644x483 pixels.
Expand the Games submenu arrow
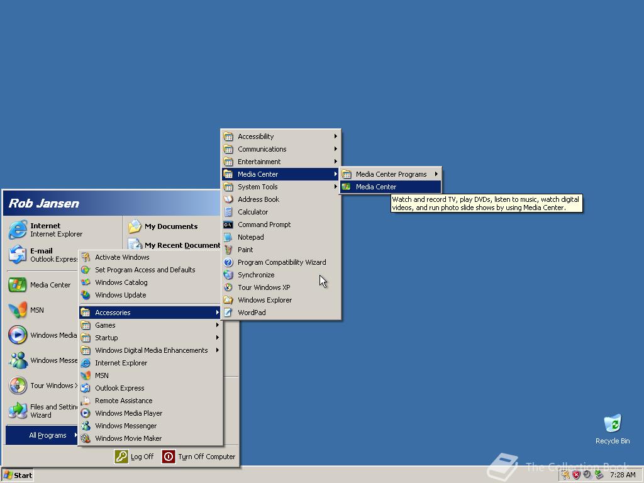[x=217, y=325]
